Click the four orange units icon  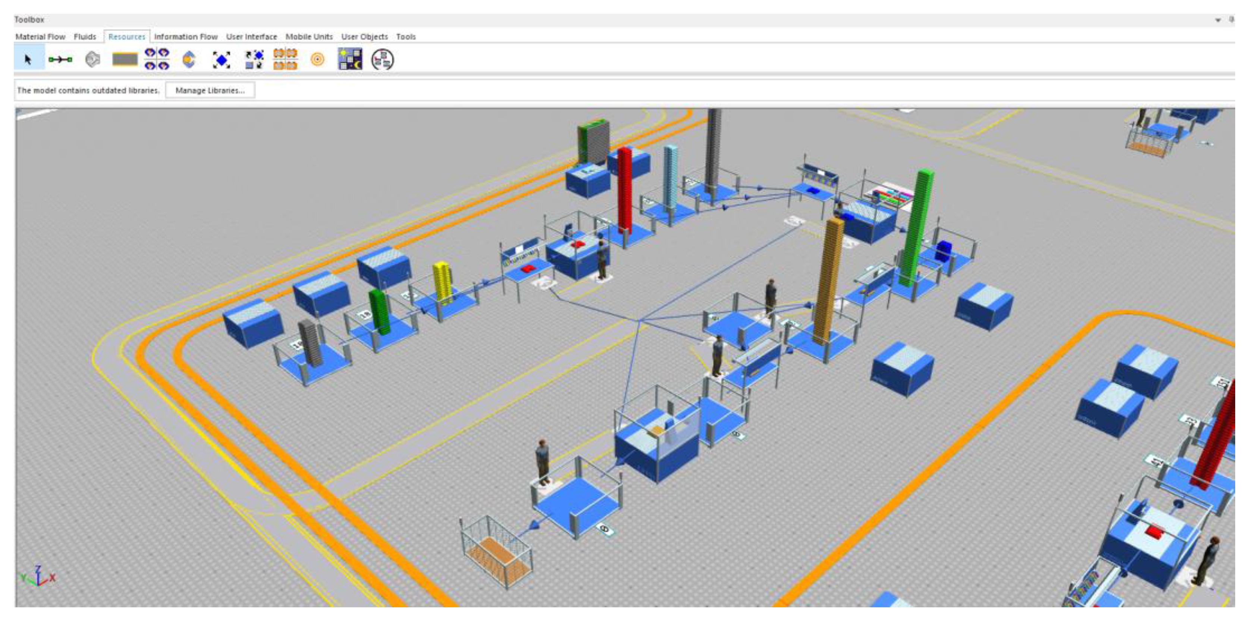point(285,59)
